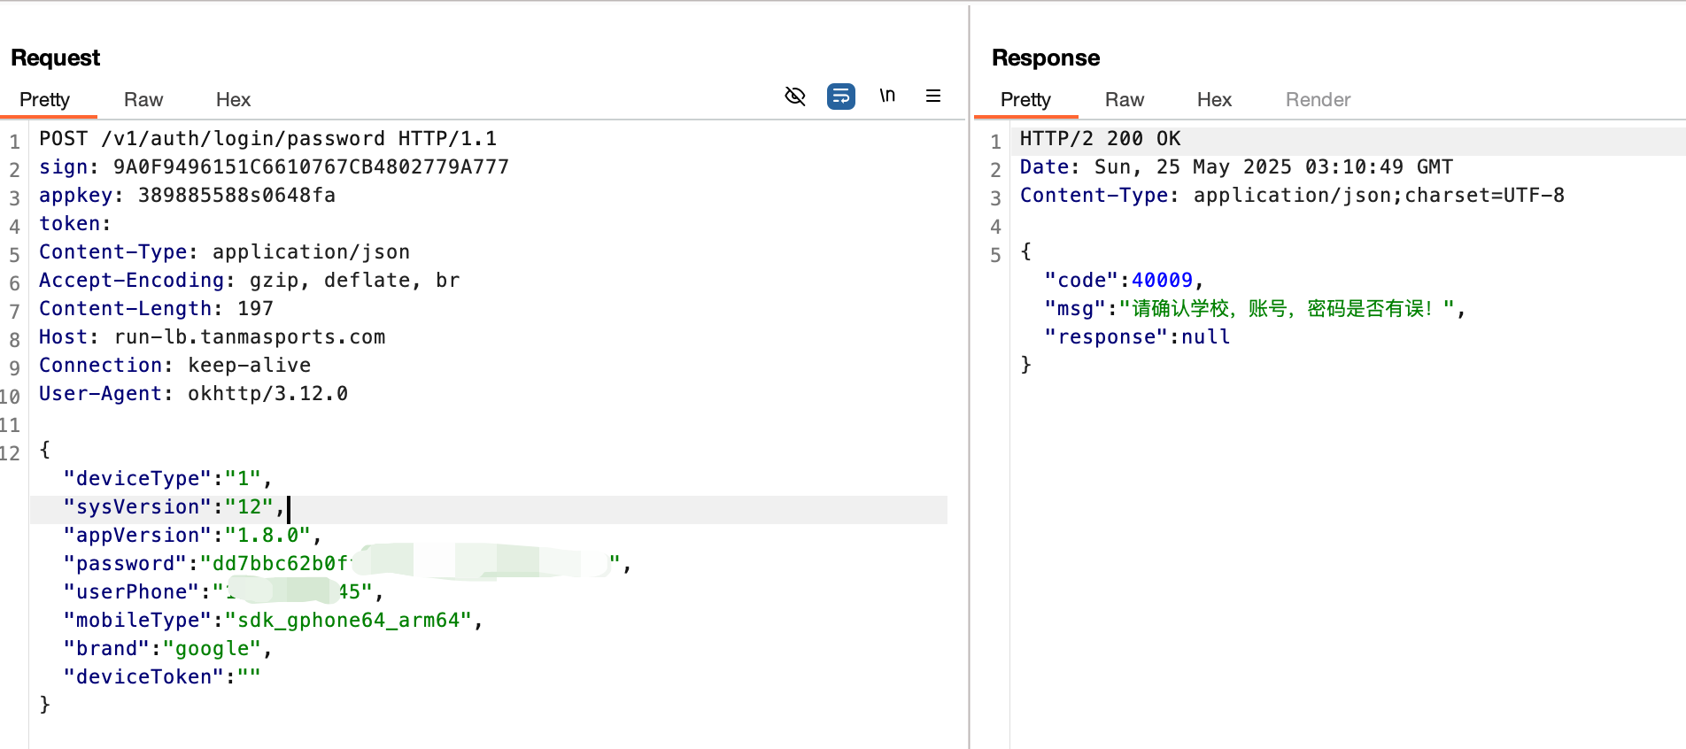Click the "brand":"google" JSON line
Image resolution: width=1686 pixels, height=749 pixels.
point(167,649)
